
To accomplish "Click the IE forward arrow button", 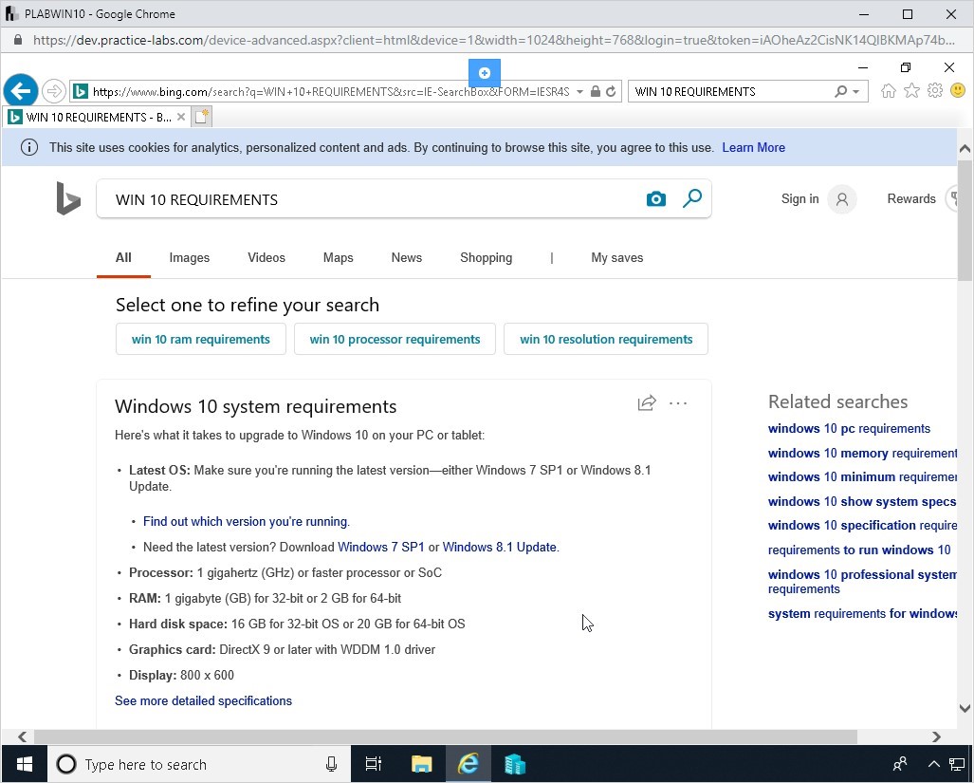I will [54, 91].
